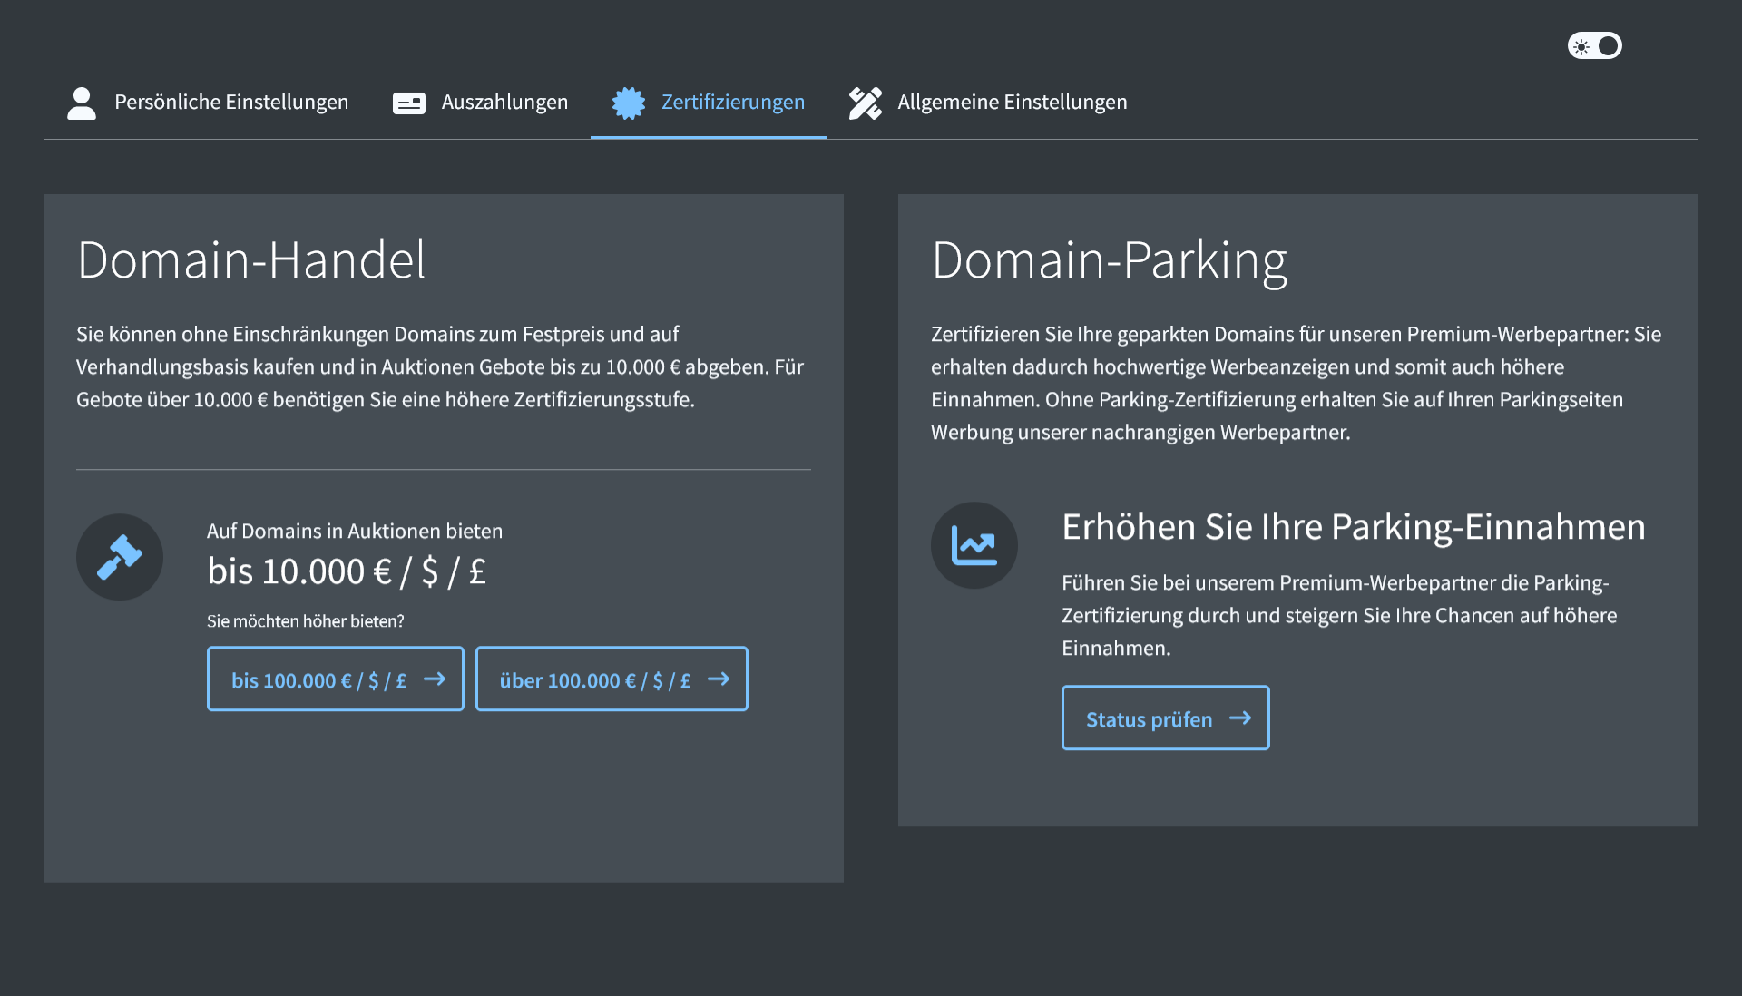Click the card icon beside Auszahlungen
Screen dimensions: 1742x996
pyautogui.click(x=408, y=103)
